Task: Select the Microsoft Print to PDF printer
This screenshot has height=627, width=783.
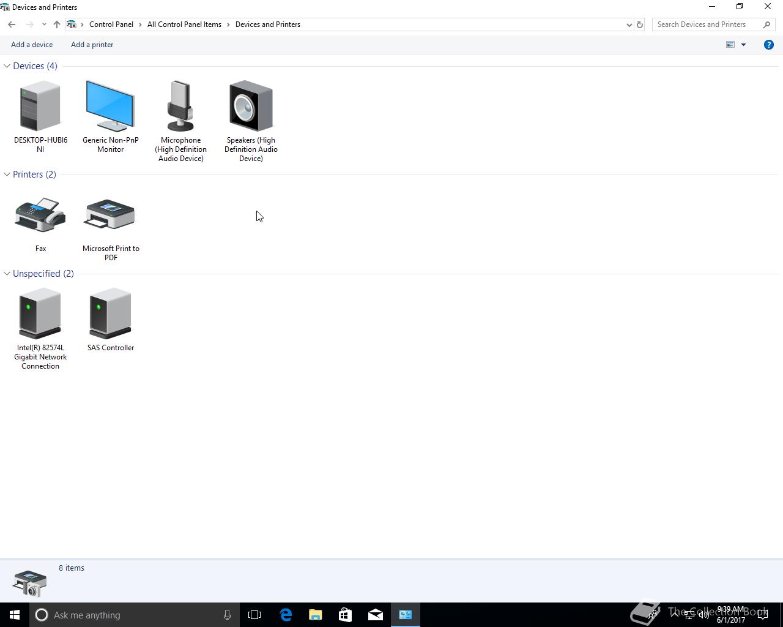Action: (110, 214)
